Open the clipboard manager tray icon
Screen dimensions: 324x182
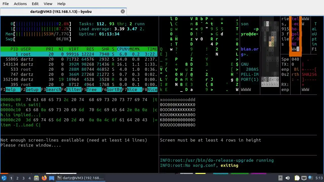[x=297, y=178]
